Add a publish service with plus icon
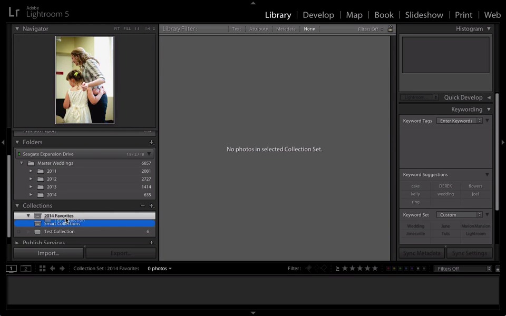Viewport: 506px width, 316px height. point(151,242)
